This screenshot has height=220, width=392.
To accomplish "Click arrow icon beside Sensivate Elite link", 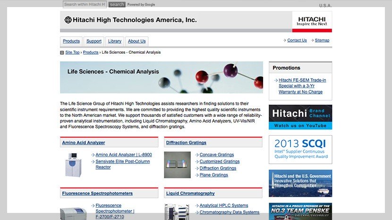I will pos(93,162).
